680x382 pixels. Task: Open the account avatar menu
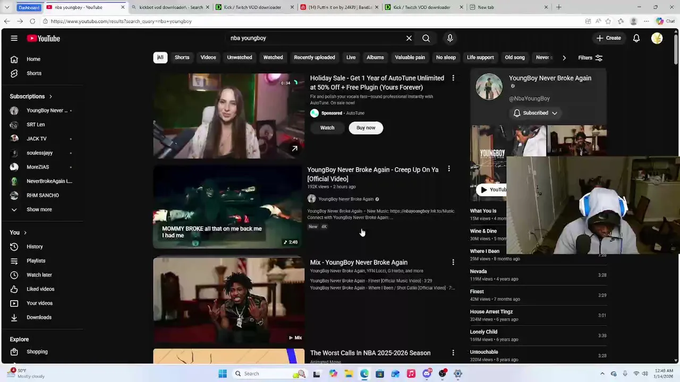[x=657, y=38]
